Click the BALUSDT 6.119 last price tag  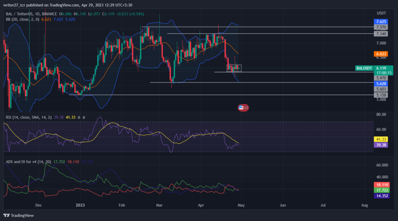coord(374,68)
